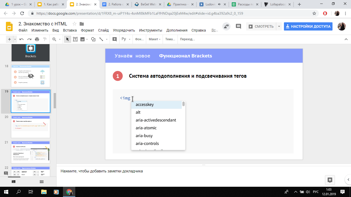Screen dimensions: 351x197
Task: Open the Windows notification center icon
Action: click(343, 192)
